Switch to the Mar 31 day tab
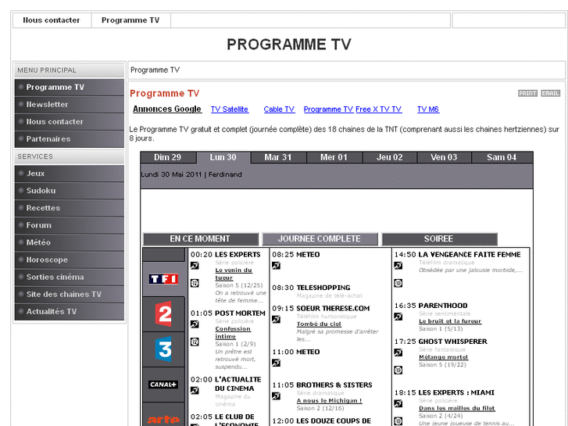 pyautogui.click(x=278, y=157)
